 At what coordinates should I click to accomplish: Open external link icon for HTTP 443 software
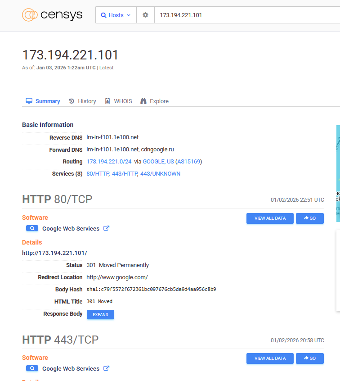point(107,368)
